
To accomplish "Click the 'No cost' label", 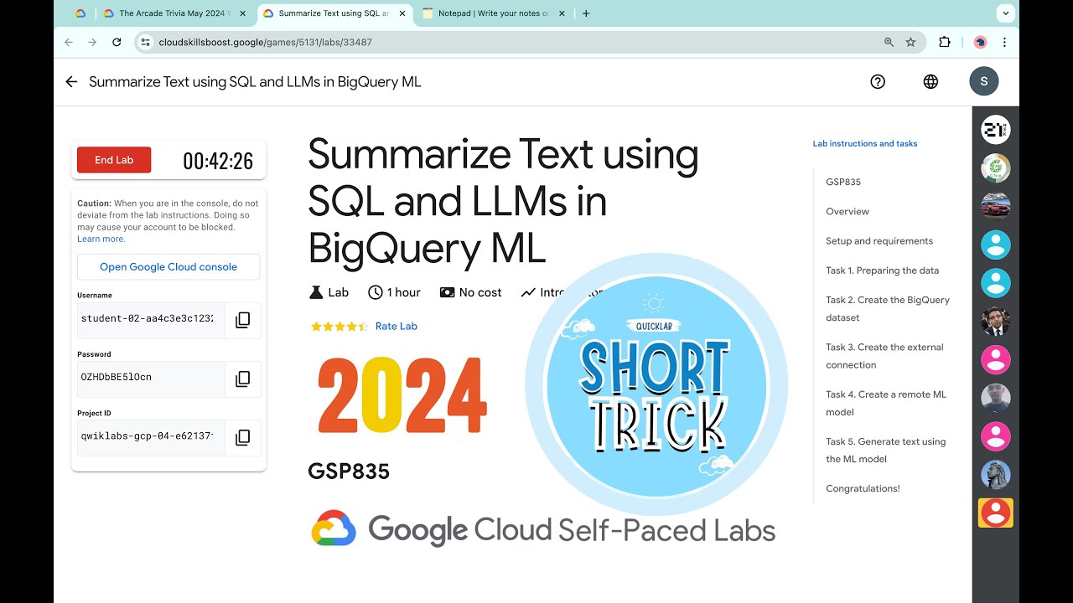I will point(480,292).
